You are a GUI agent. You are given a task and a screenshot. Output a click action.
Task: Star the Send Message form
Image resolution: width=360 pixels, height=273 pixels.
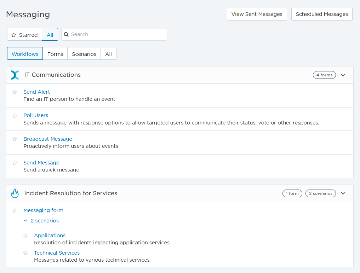click(x=15, y=163)
